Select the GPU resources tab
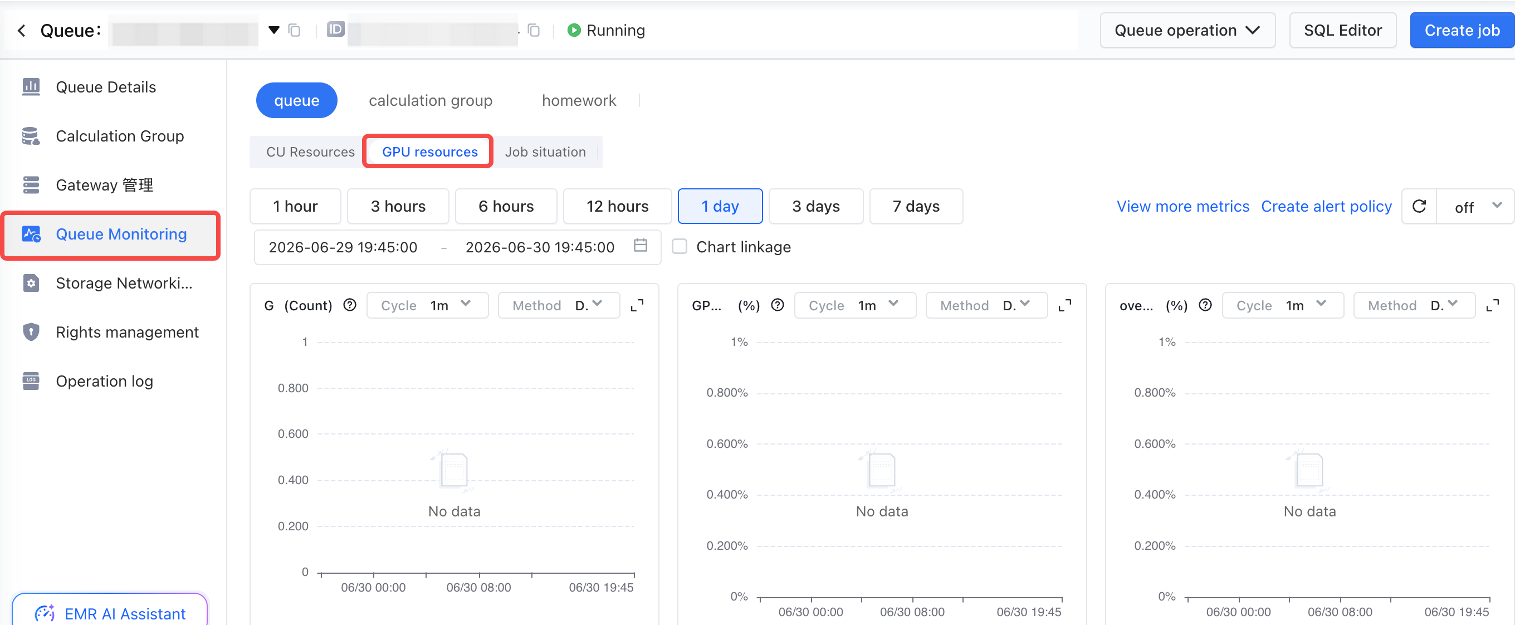 (x=429, y=152)
